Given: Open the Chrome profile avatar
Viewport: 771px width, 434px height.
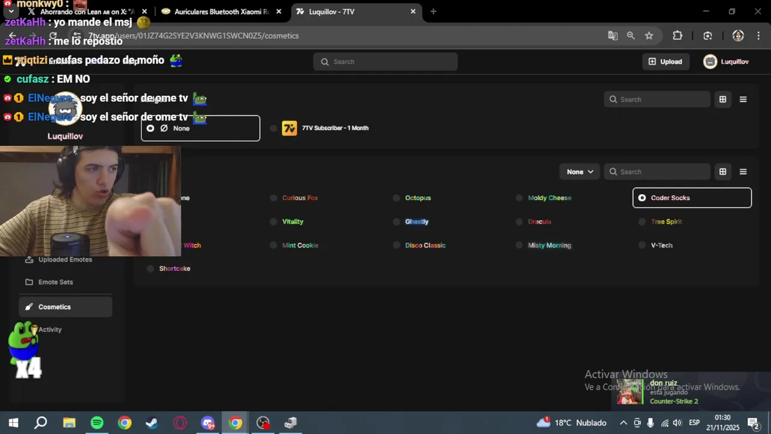Looking at the screenshot, I should pyautogui.click(x=738, y=36).
